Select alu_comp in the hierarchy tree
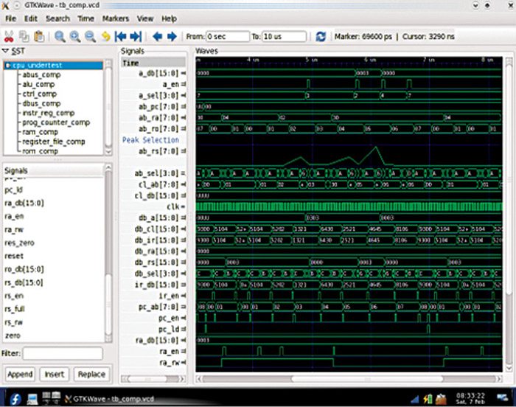The width and height of the screenshot is (516, 407). [x=39, y=84]
